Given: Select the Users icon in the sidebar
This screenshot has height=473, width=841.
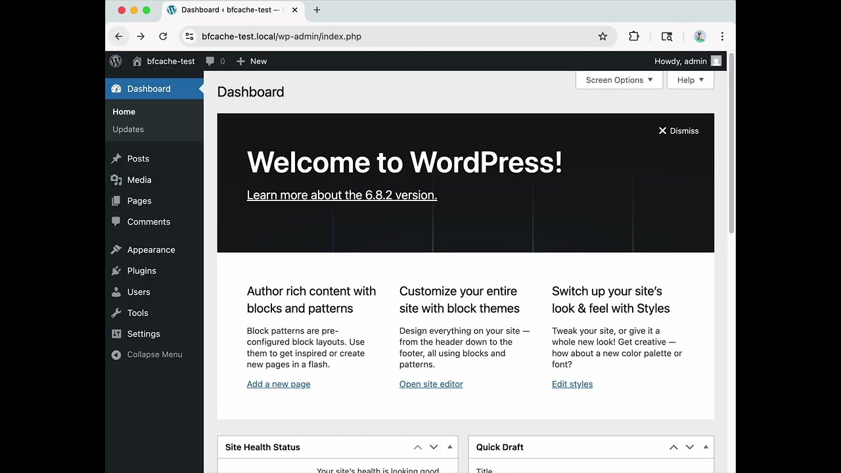Looking at the screenshot, I should pyautogui.click(x=116, y=292).
